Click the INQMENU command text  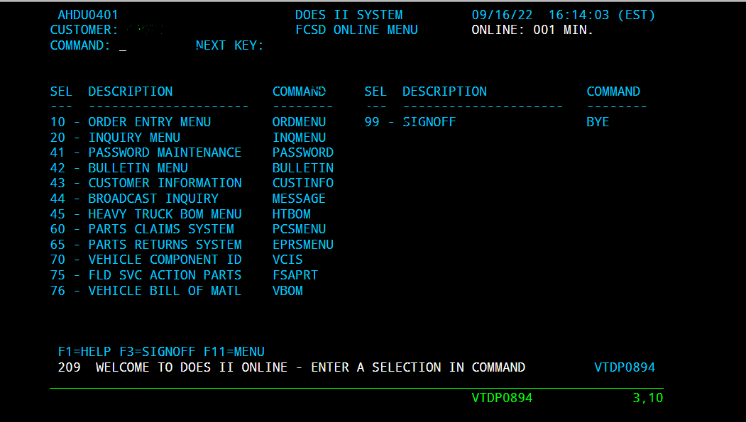299,138
